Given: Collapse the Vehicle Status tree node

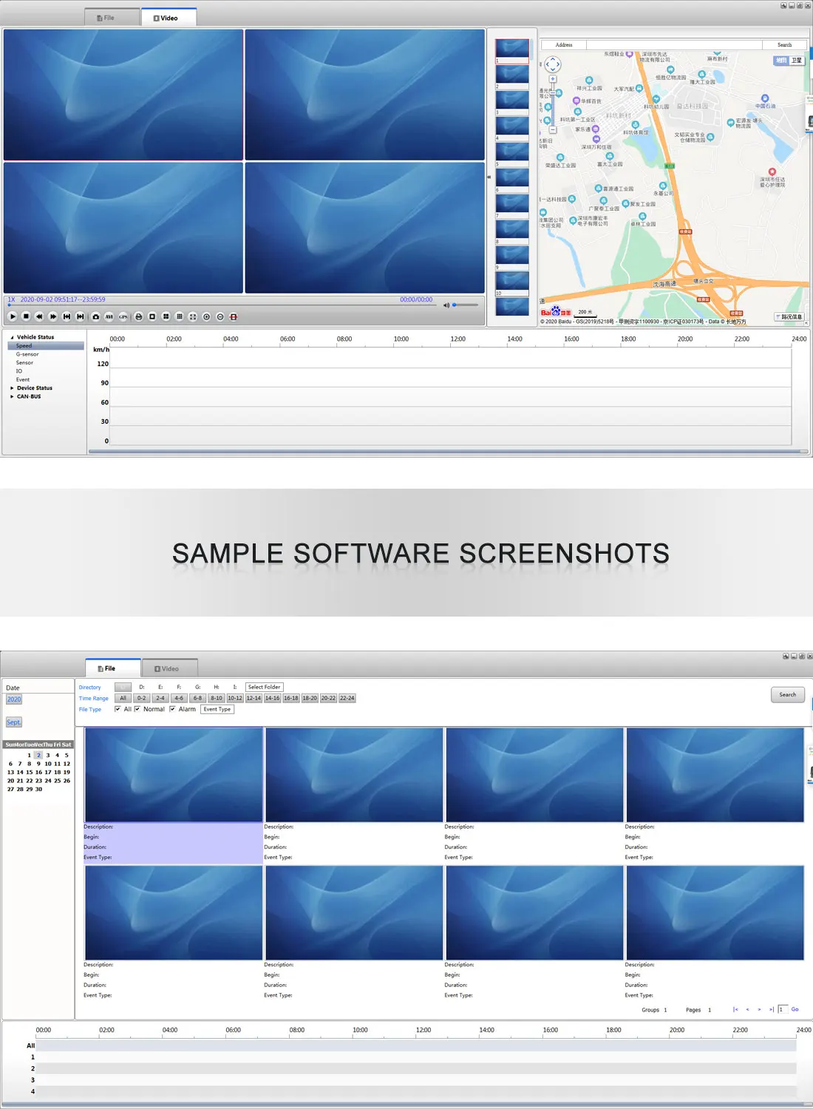Looking at the screenshot, I should [12, 337].
